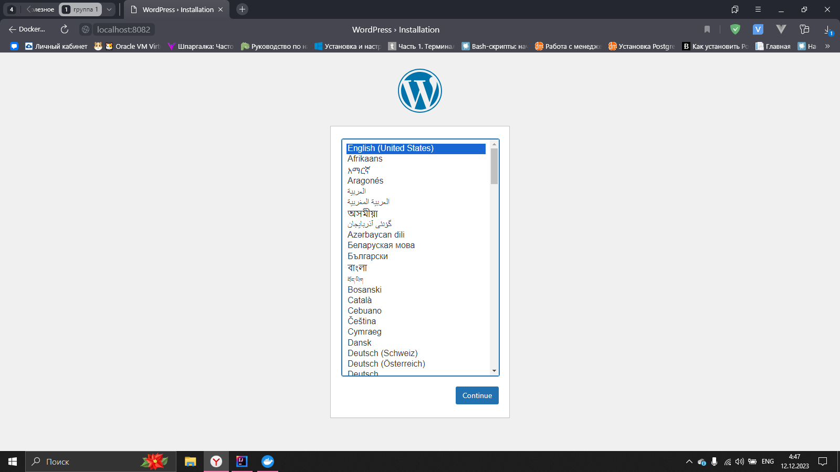This screenshot has width=840, height=472.
Task: Select Български language
Action: pyautogui.click(x=416, y=256)
